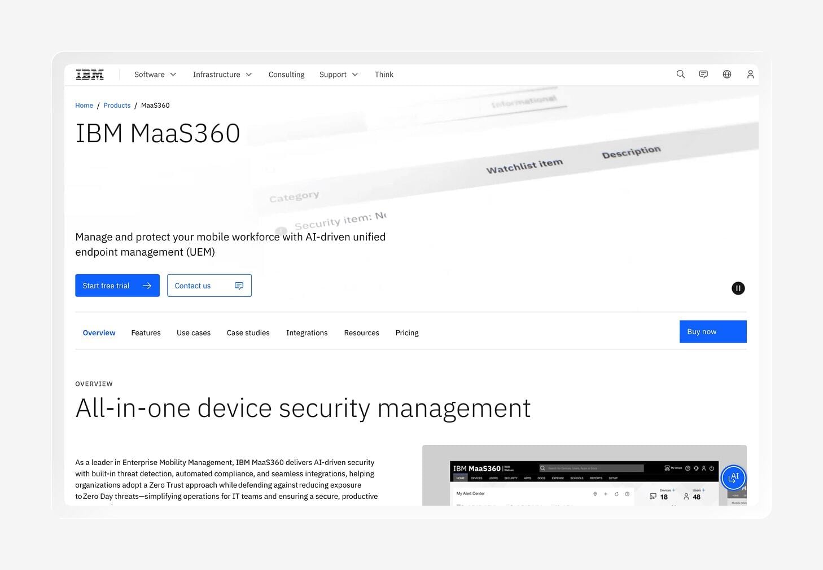The width and height of the screenshot is (823, 570).
Task: Open the Think menu item
Action: (x=384, y=74)
